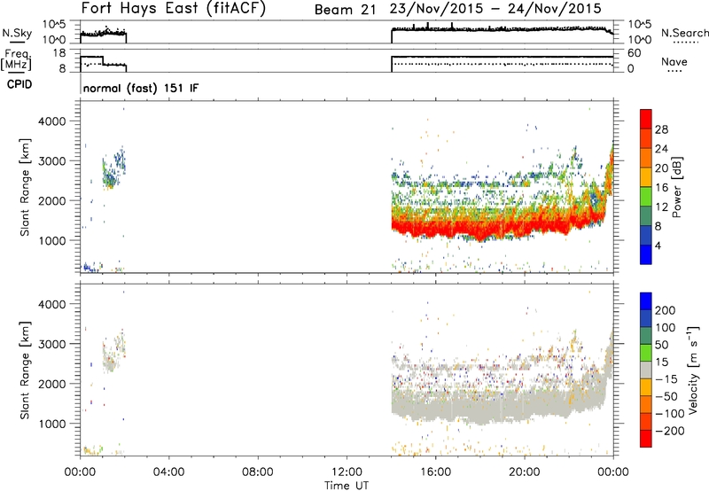Click the '16:00' time axis tick
Screen dimensions: 709x491
pos(435,472)
